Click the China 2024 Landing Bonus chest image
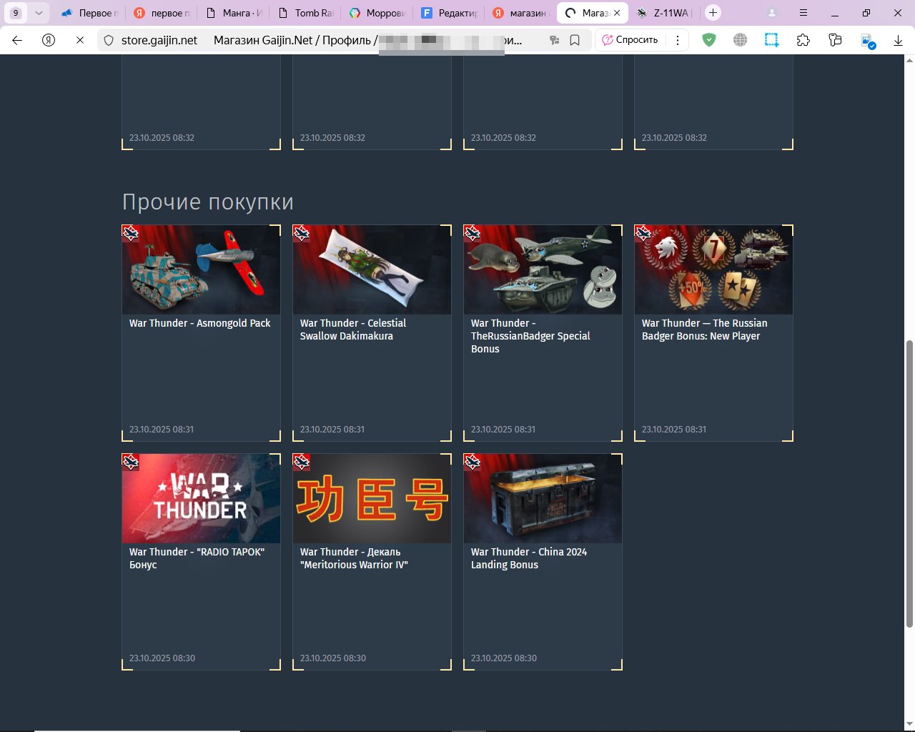The width and height of the screenshot is (915, 732). coord(543,499)
